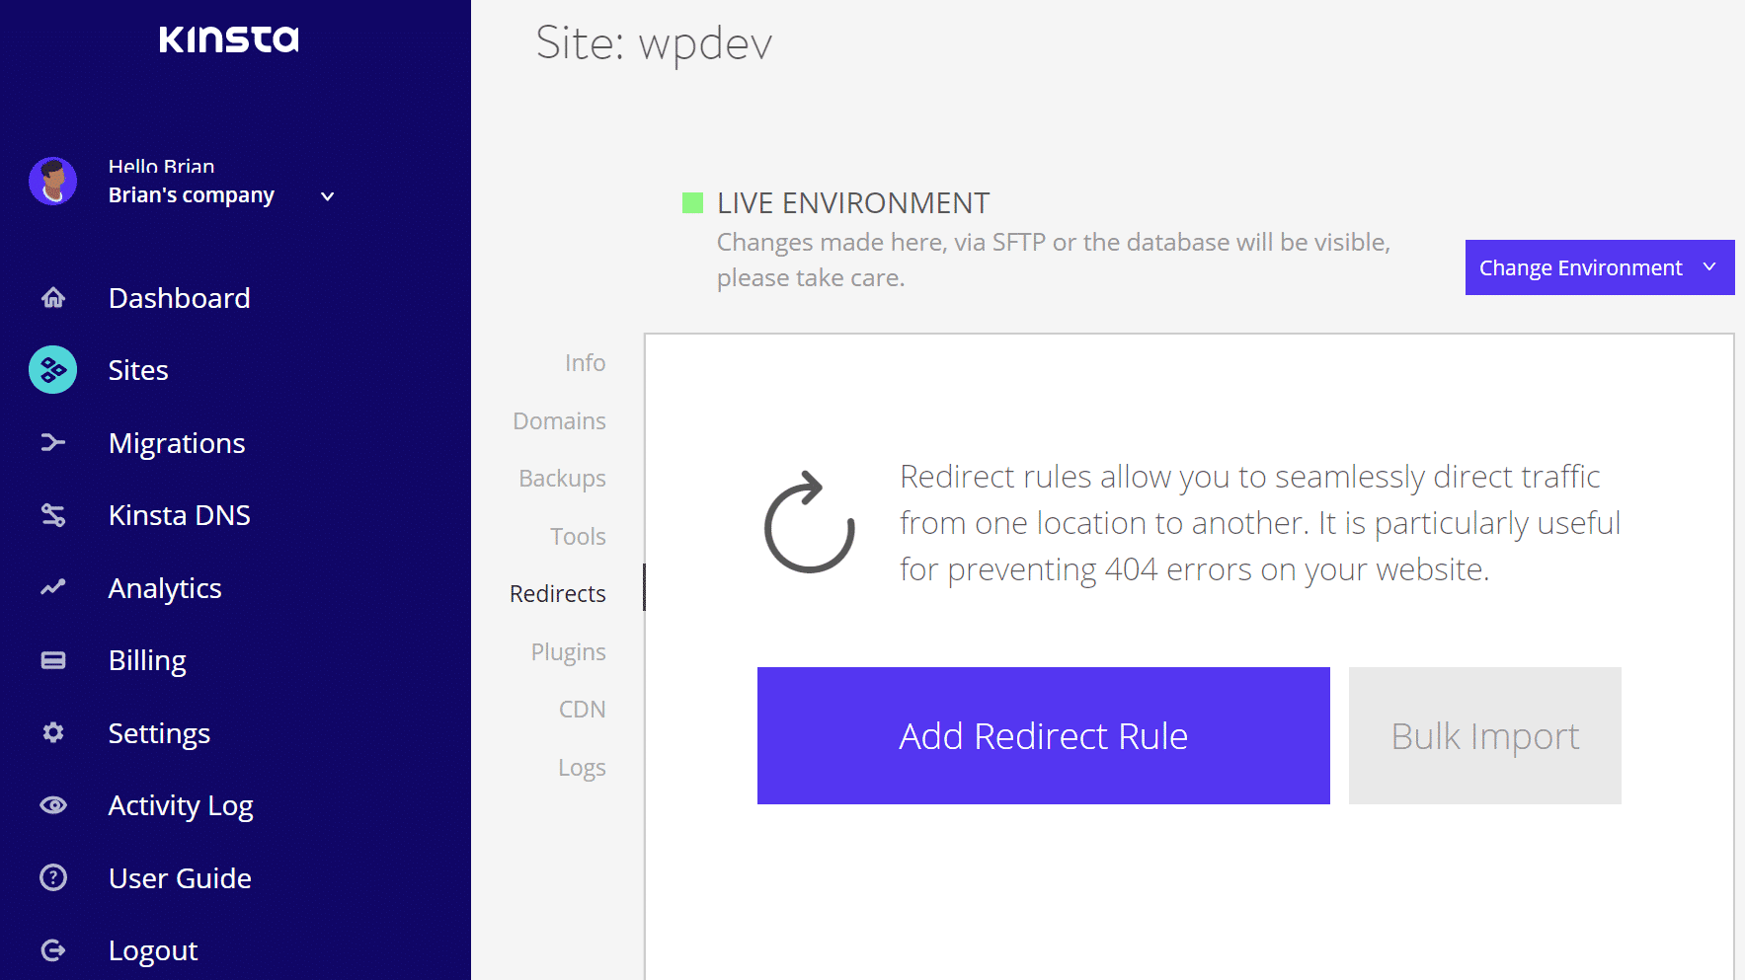1745x980 pixels.
Task: Click the Sites diamond icon
Action: [53, 370]
